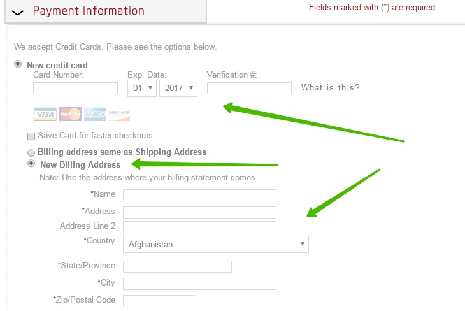
Task: Click the Amex card icon
Action: (95, 114)
